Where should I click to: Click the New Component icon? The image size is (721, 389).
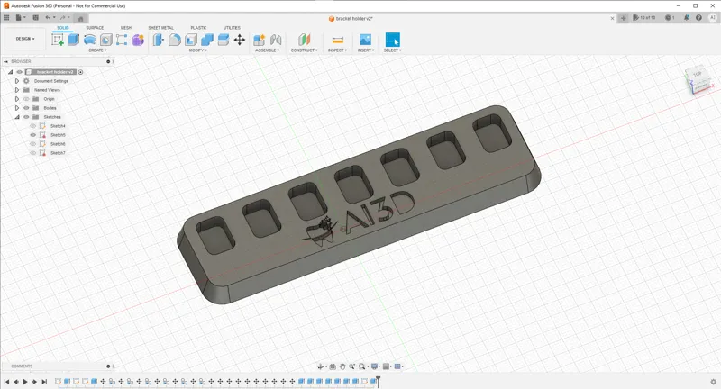pos(260,40)
